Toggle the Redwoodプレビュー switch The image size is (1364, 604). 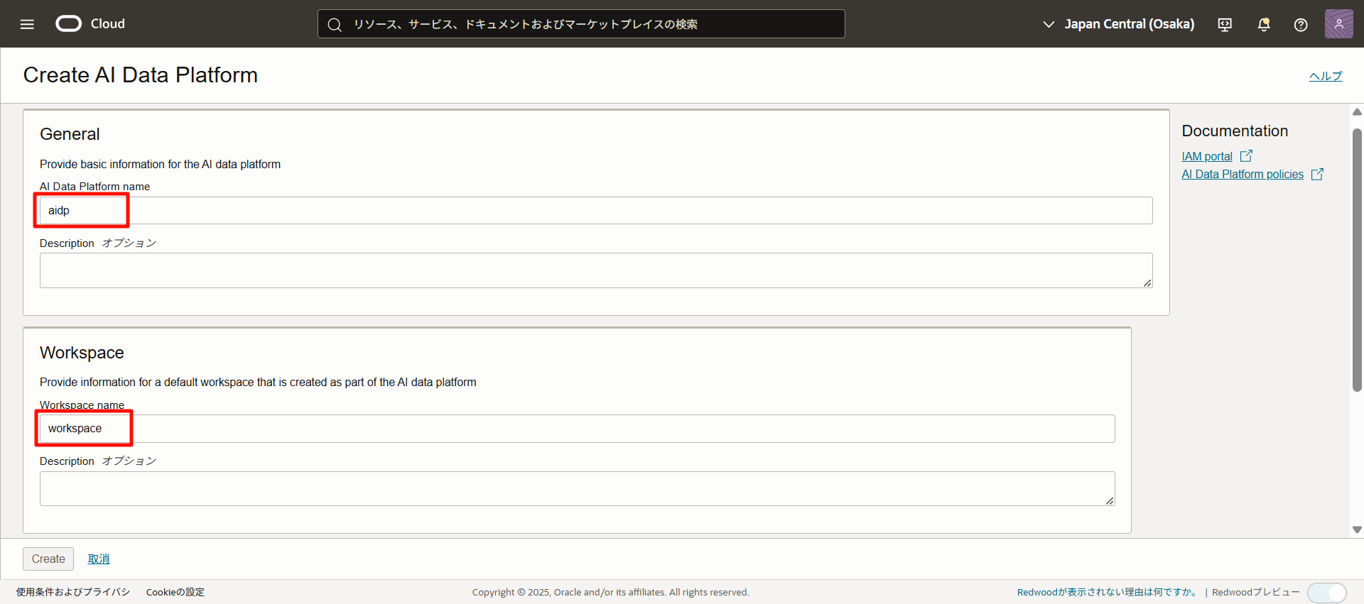point(1326,593)
